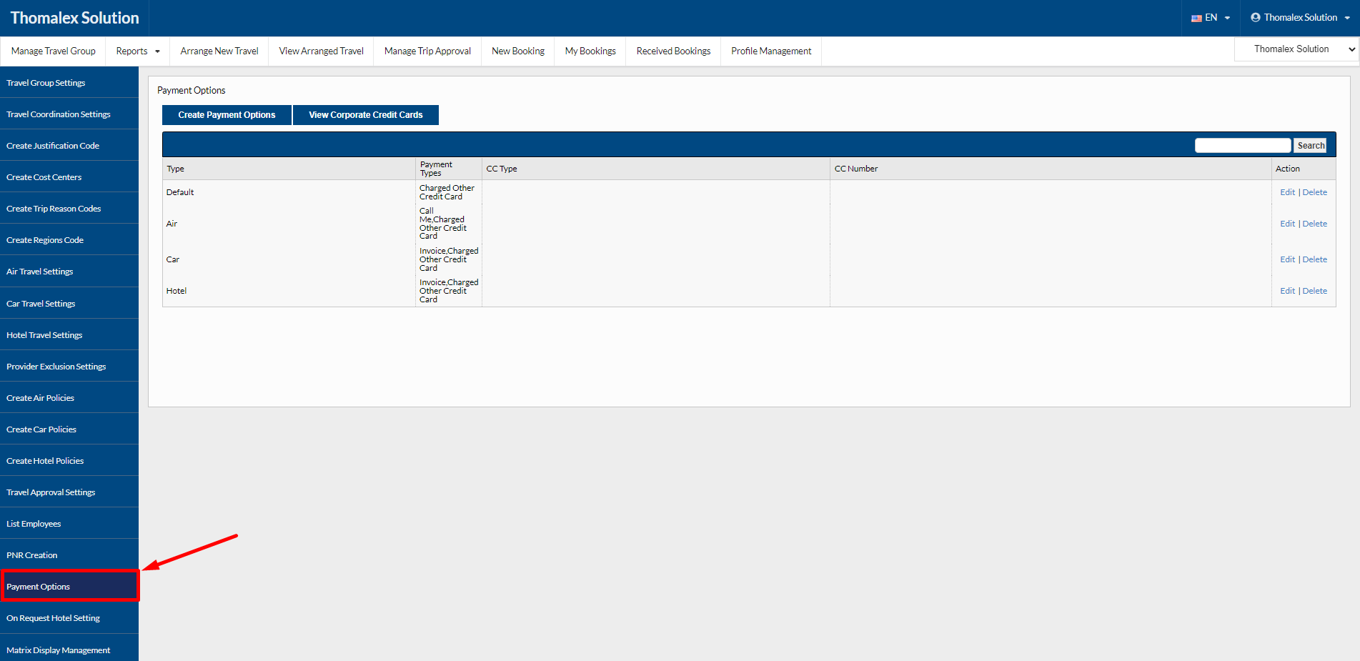Focus the payment options search field

(1243, 146)
